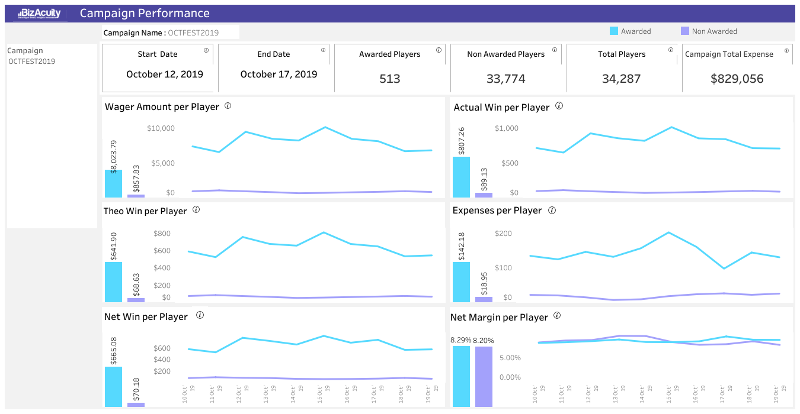The image size is (800, 414).
Task: Click the Non Awarded $857.83 bar
Action: click(x=136, y=196)
